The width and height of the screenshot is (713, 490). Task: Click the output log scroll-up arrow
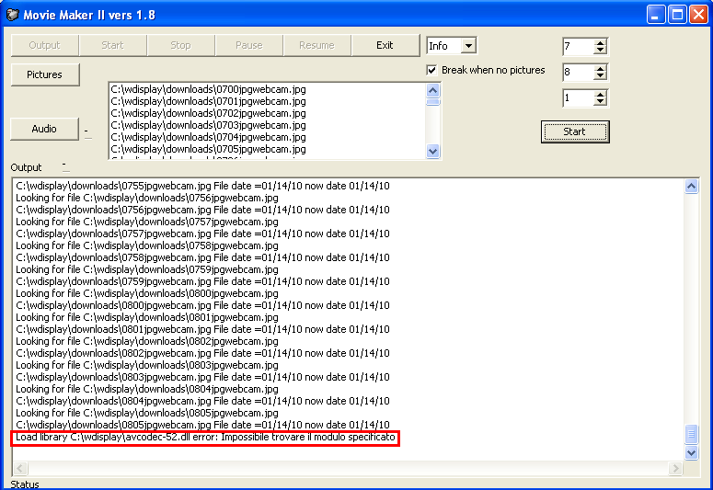pyautogui.click(x=691, y=187)
